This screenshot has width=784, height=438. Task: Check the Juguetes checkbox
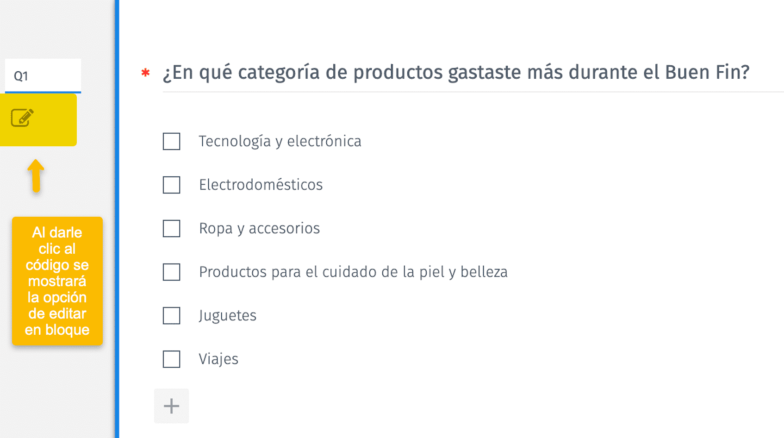pos(171,316)
